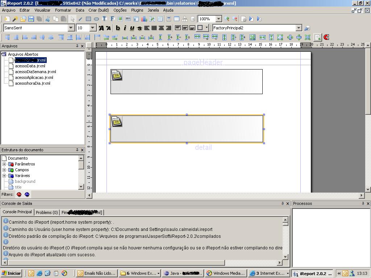Viewport: 371px width, 278px height.
Task: Open an existing report file
Action: pyautogui.click(x=23, y=19)
